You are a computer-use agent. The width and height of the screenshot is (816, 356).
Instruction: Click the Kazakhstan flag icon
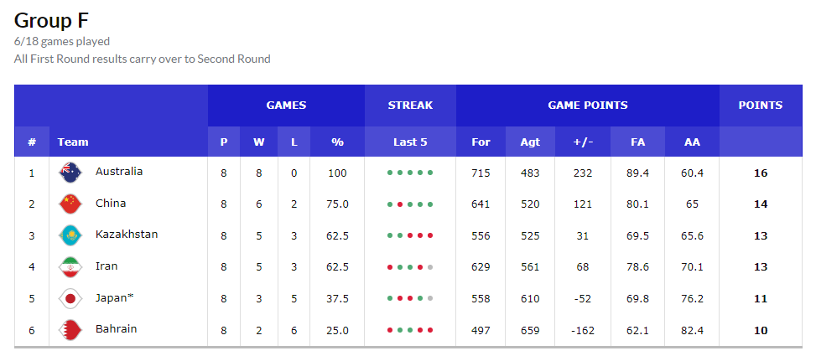(x=70, y=235)
